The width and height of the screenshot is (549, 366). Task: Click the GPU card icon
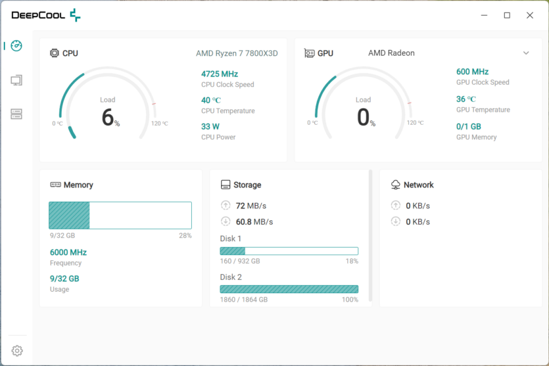(309, 53)
